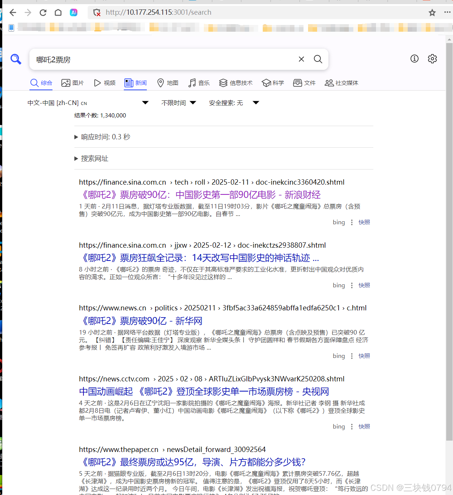This screenshot has width=453, height=495.
Task: Open 快照 cached link for 新浪财经 90亿 result
Action: pos(364,222)
